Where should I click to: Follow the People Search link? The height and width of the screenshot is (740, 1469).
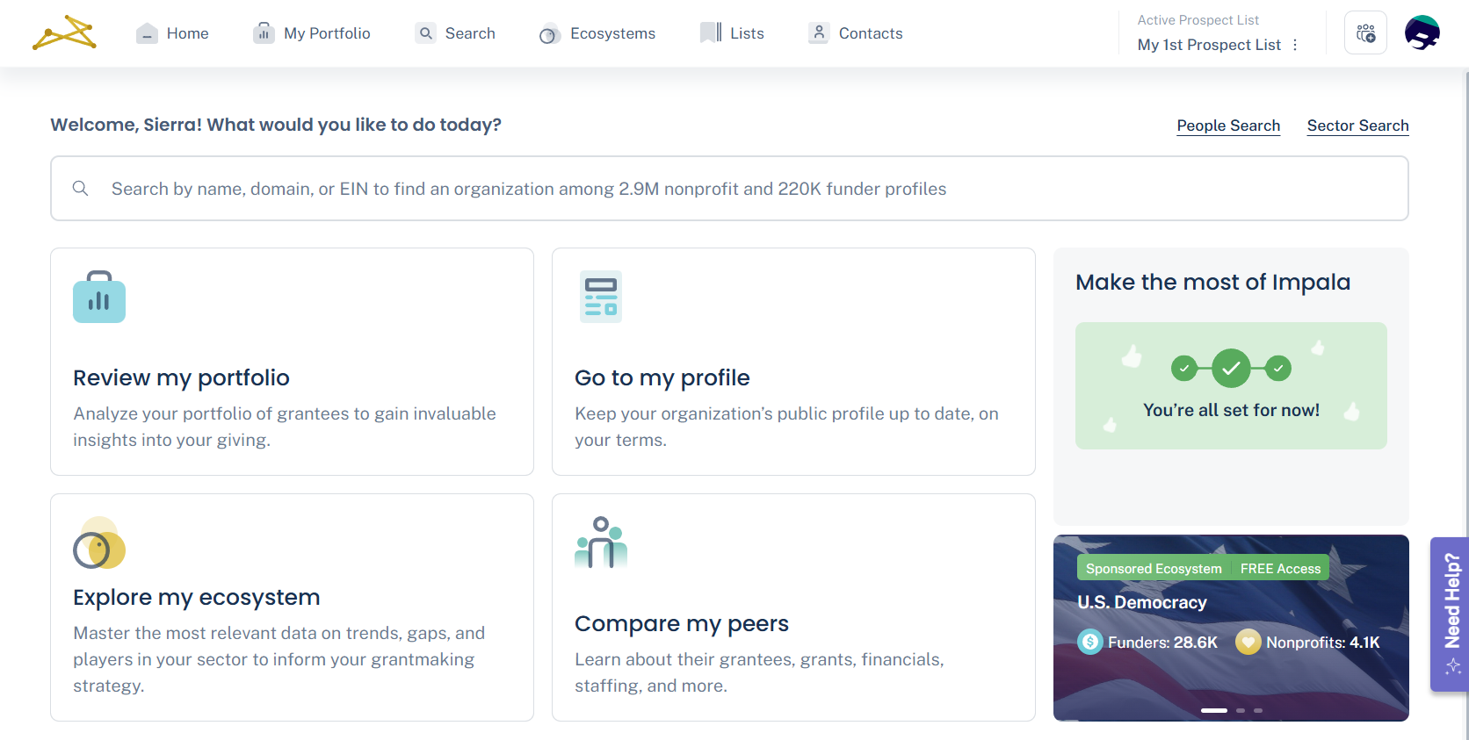tap(1228, 126)
